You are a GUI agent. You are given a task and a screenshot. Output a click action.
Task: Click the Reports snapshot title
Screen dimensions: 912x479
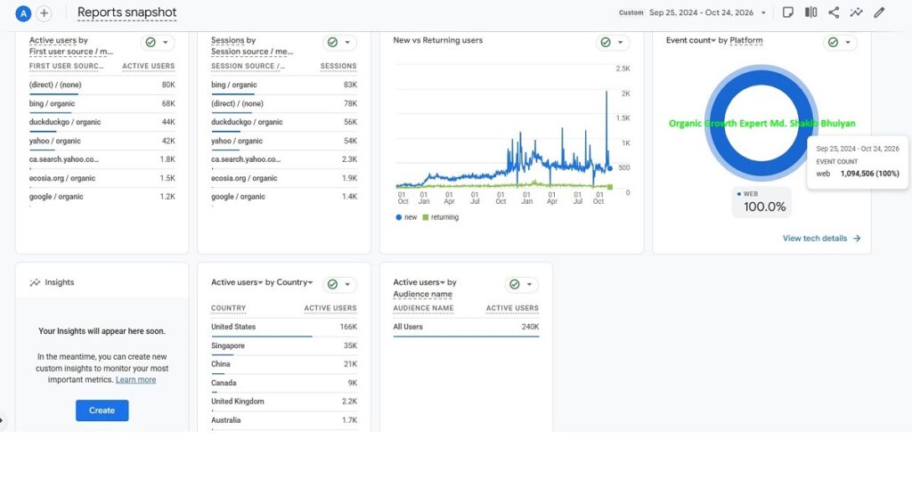[126, 12]
